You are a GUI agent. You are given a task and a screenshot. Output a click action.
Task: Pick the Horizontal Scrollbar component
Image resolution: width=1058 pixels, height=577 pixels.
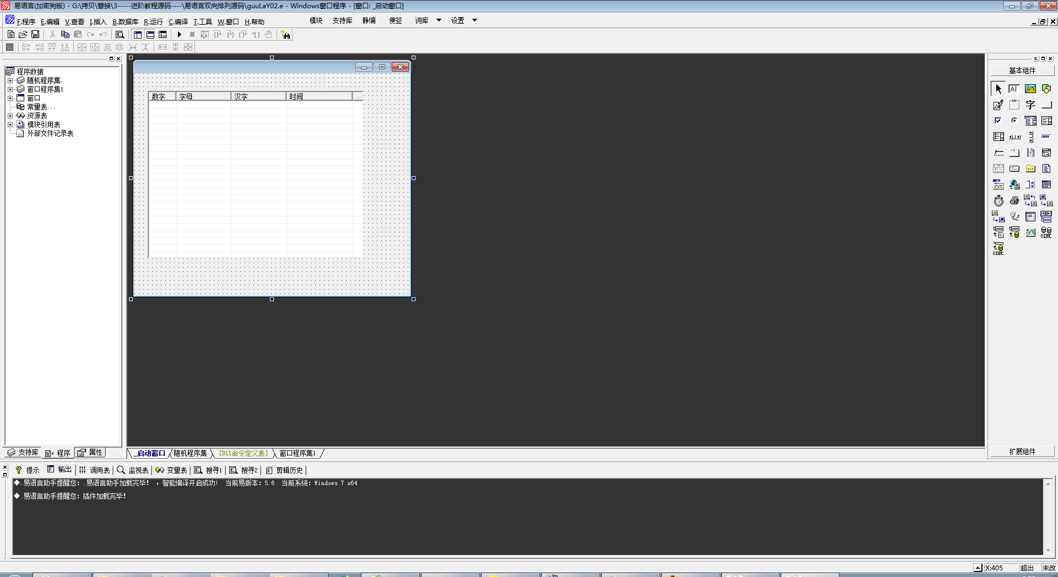(1014, 137)
